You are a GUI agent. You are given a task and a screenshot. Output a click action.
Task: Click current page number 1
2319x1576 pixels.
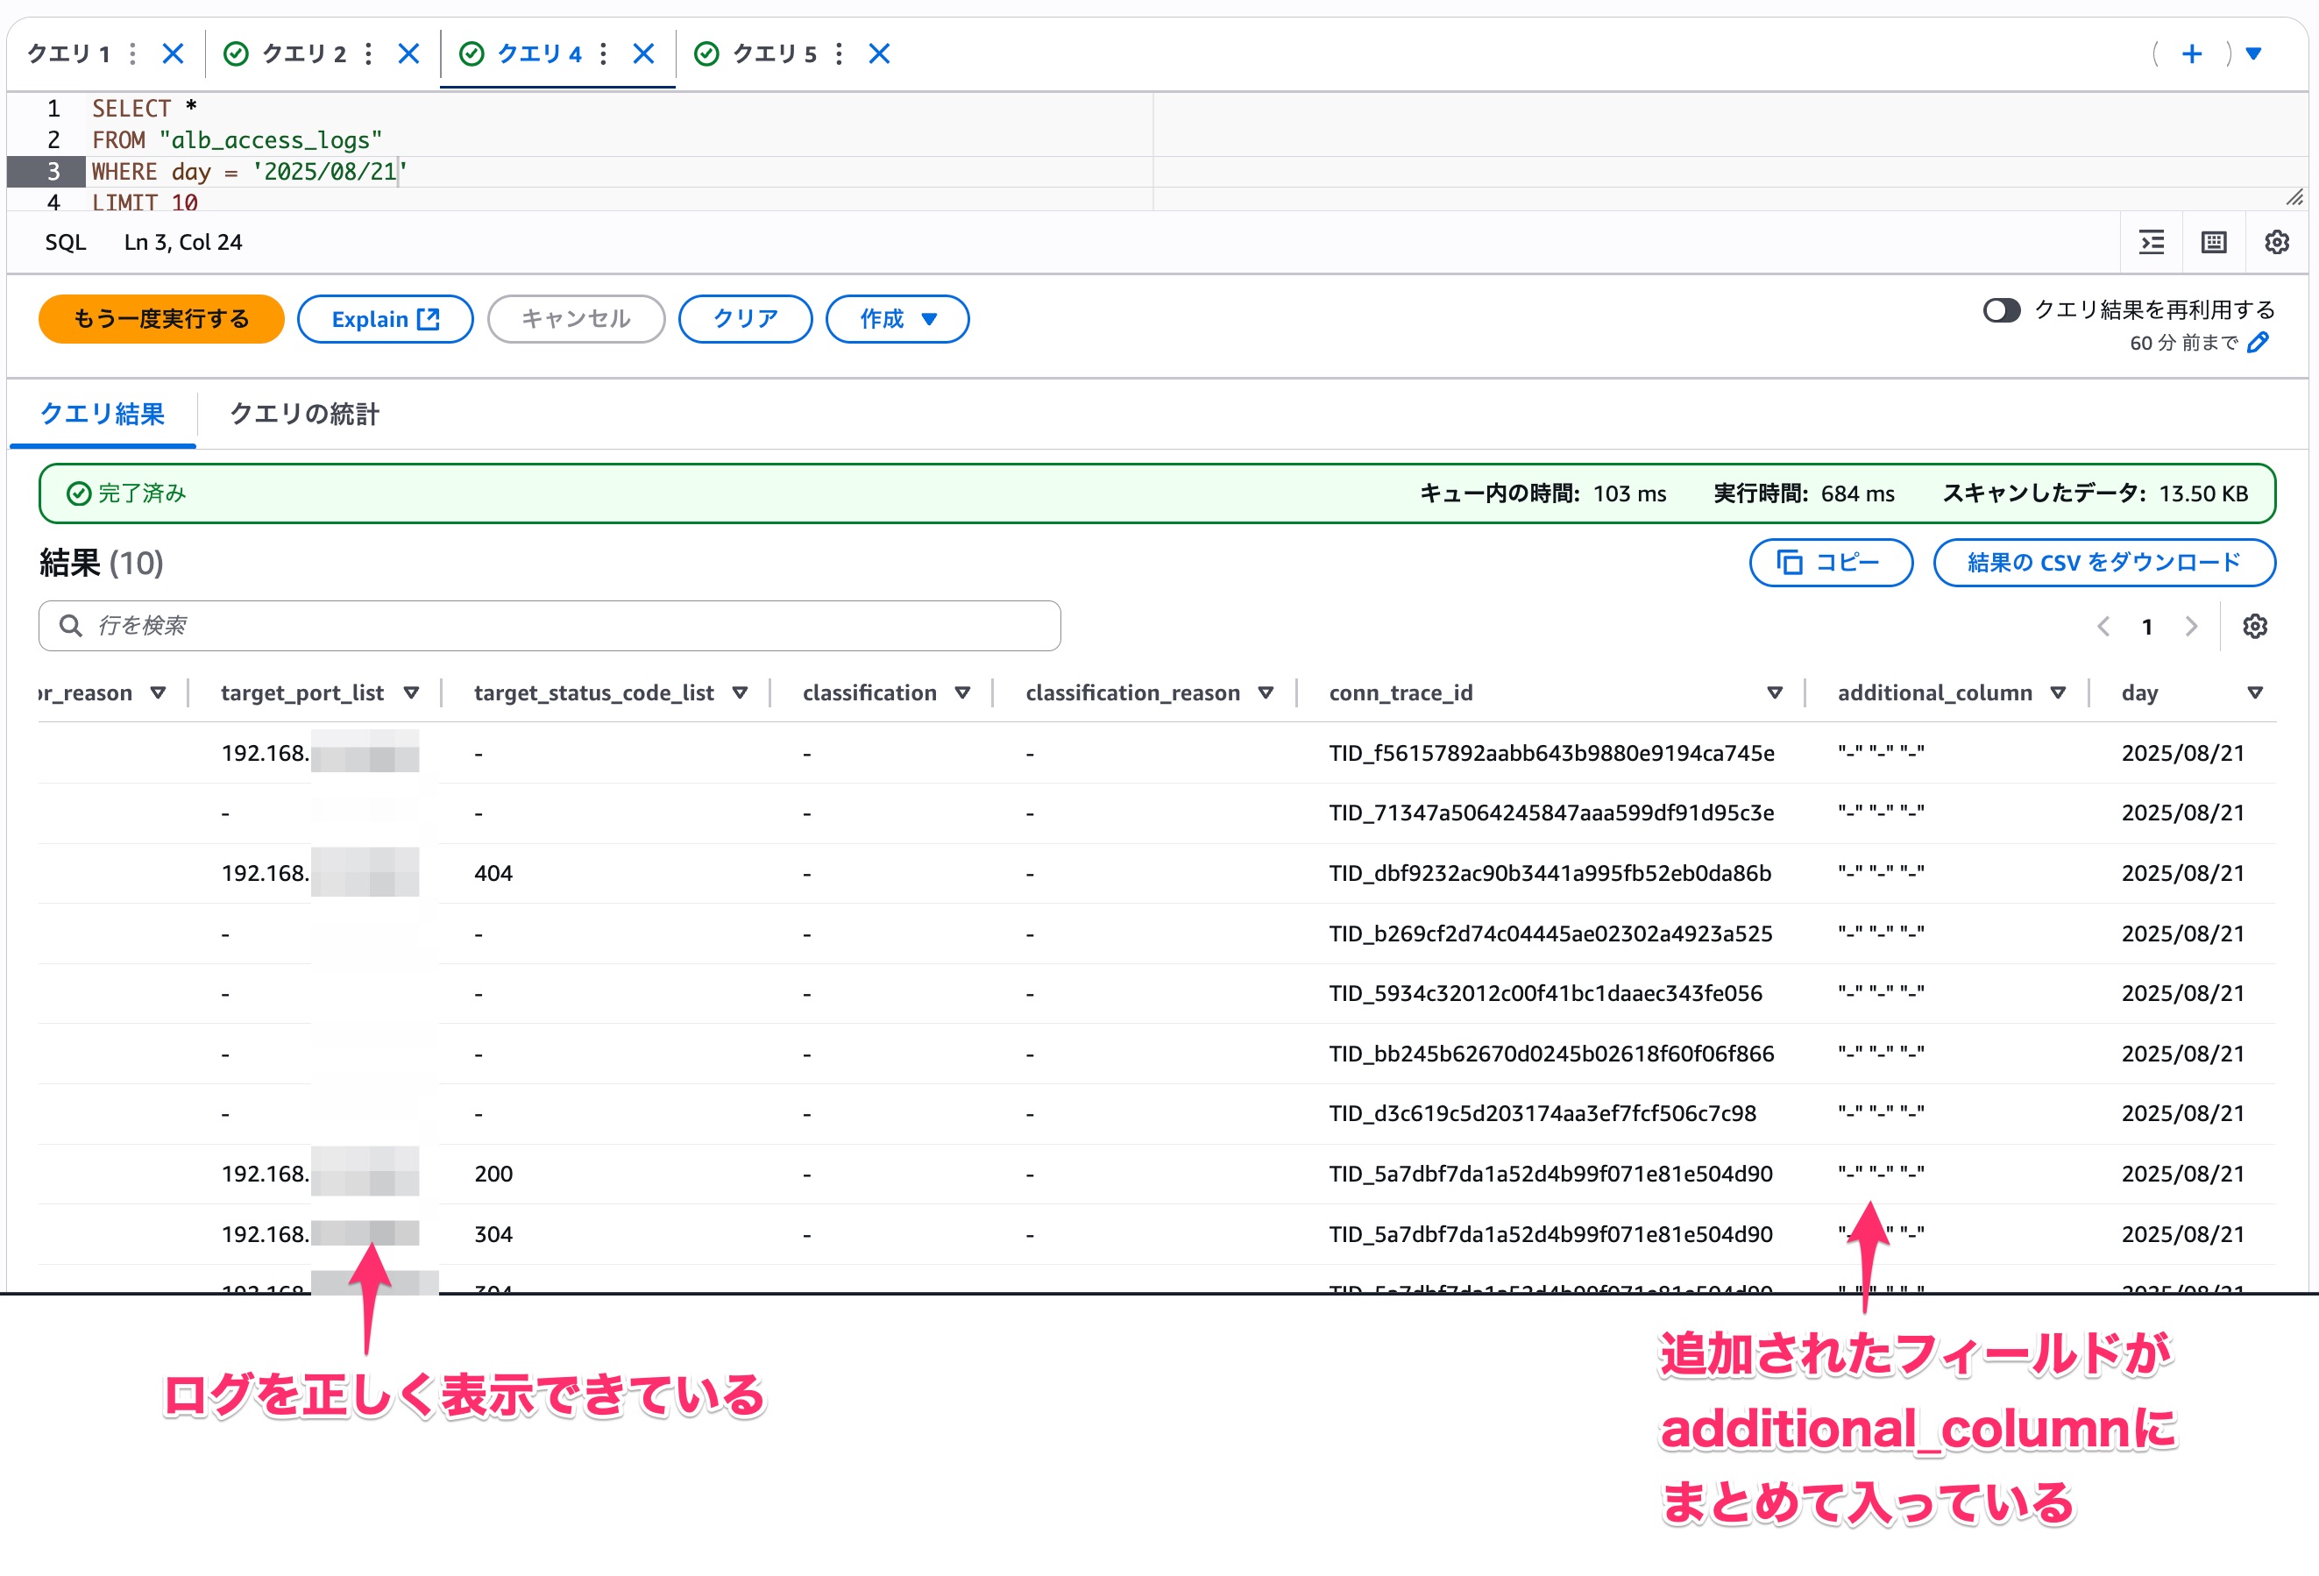point(2147,627)
